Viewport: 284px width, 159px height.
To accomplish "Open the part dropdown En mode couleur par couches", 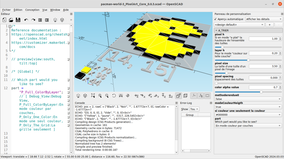I will [x=248, y=126].
